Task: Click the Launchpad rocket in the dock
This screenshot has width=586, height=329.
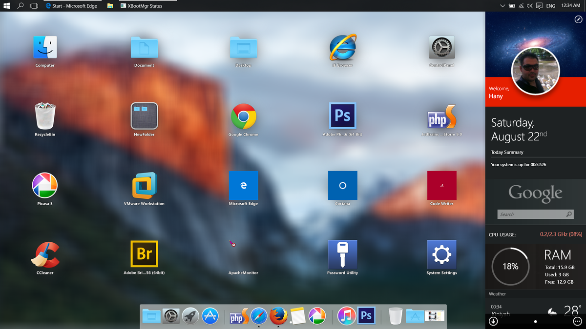Action: (x=190, y=316)
